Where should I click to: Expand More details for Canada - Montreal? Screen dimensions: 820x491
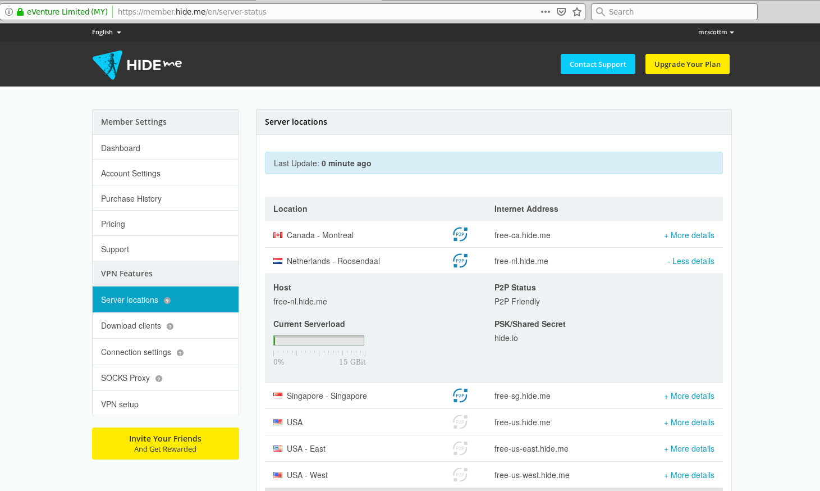point(689,235)
